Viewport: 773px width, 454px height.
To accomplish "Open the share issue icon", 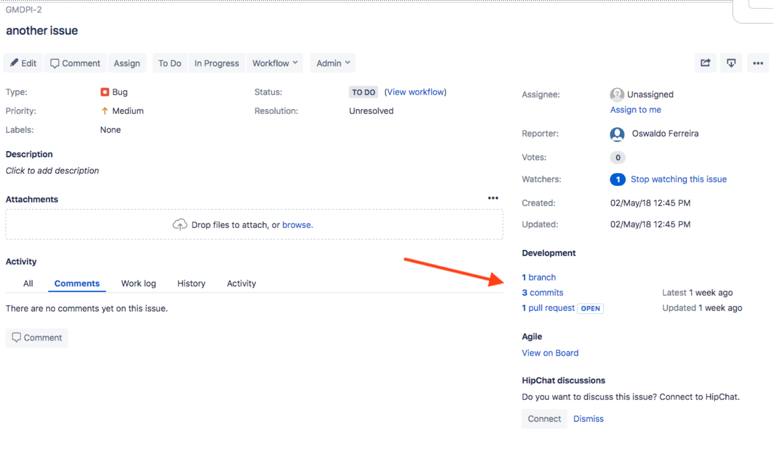I will pyautogui.click(x=706, y=63).
